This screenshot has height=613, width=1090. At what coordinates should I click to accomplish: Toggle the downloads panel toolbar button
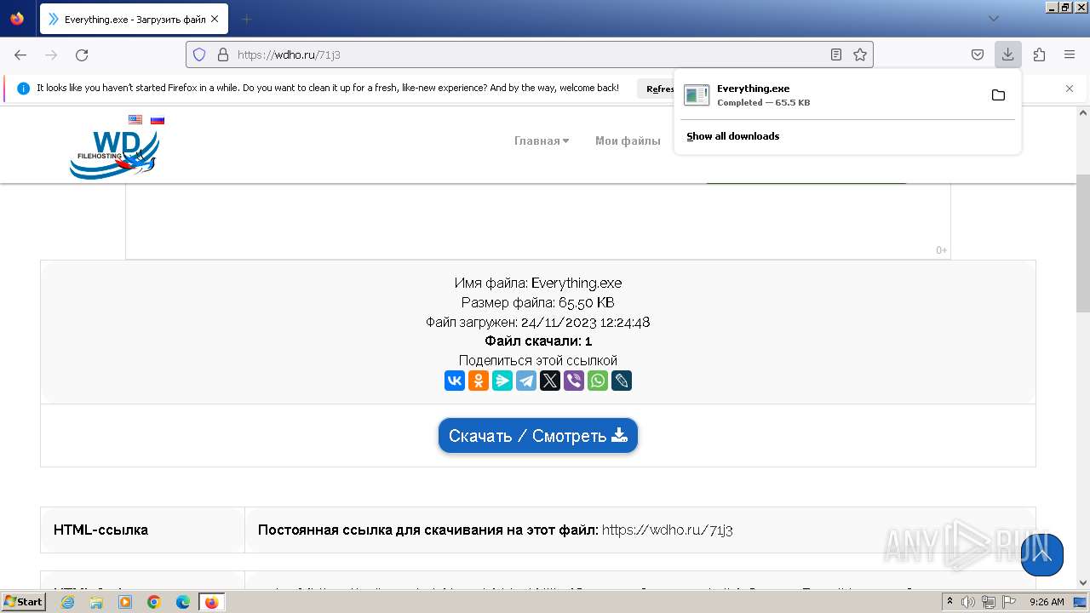pyautogui.click(x=1007, y=54)
